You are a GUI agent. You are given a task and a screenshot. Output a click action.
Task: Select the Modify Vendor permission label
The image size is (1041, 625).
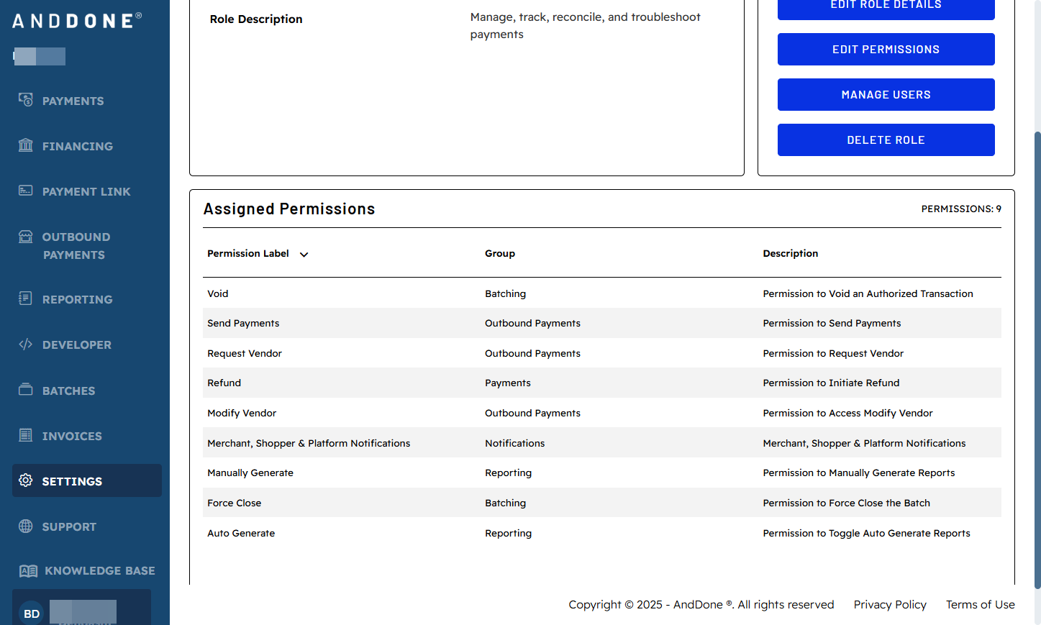click(242, 413)
